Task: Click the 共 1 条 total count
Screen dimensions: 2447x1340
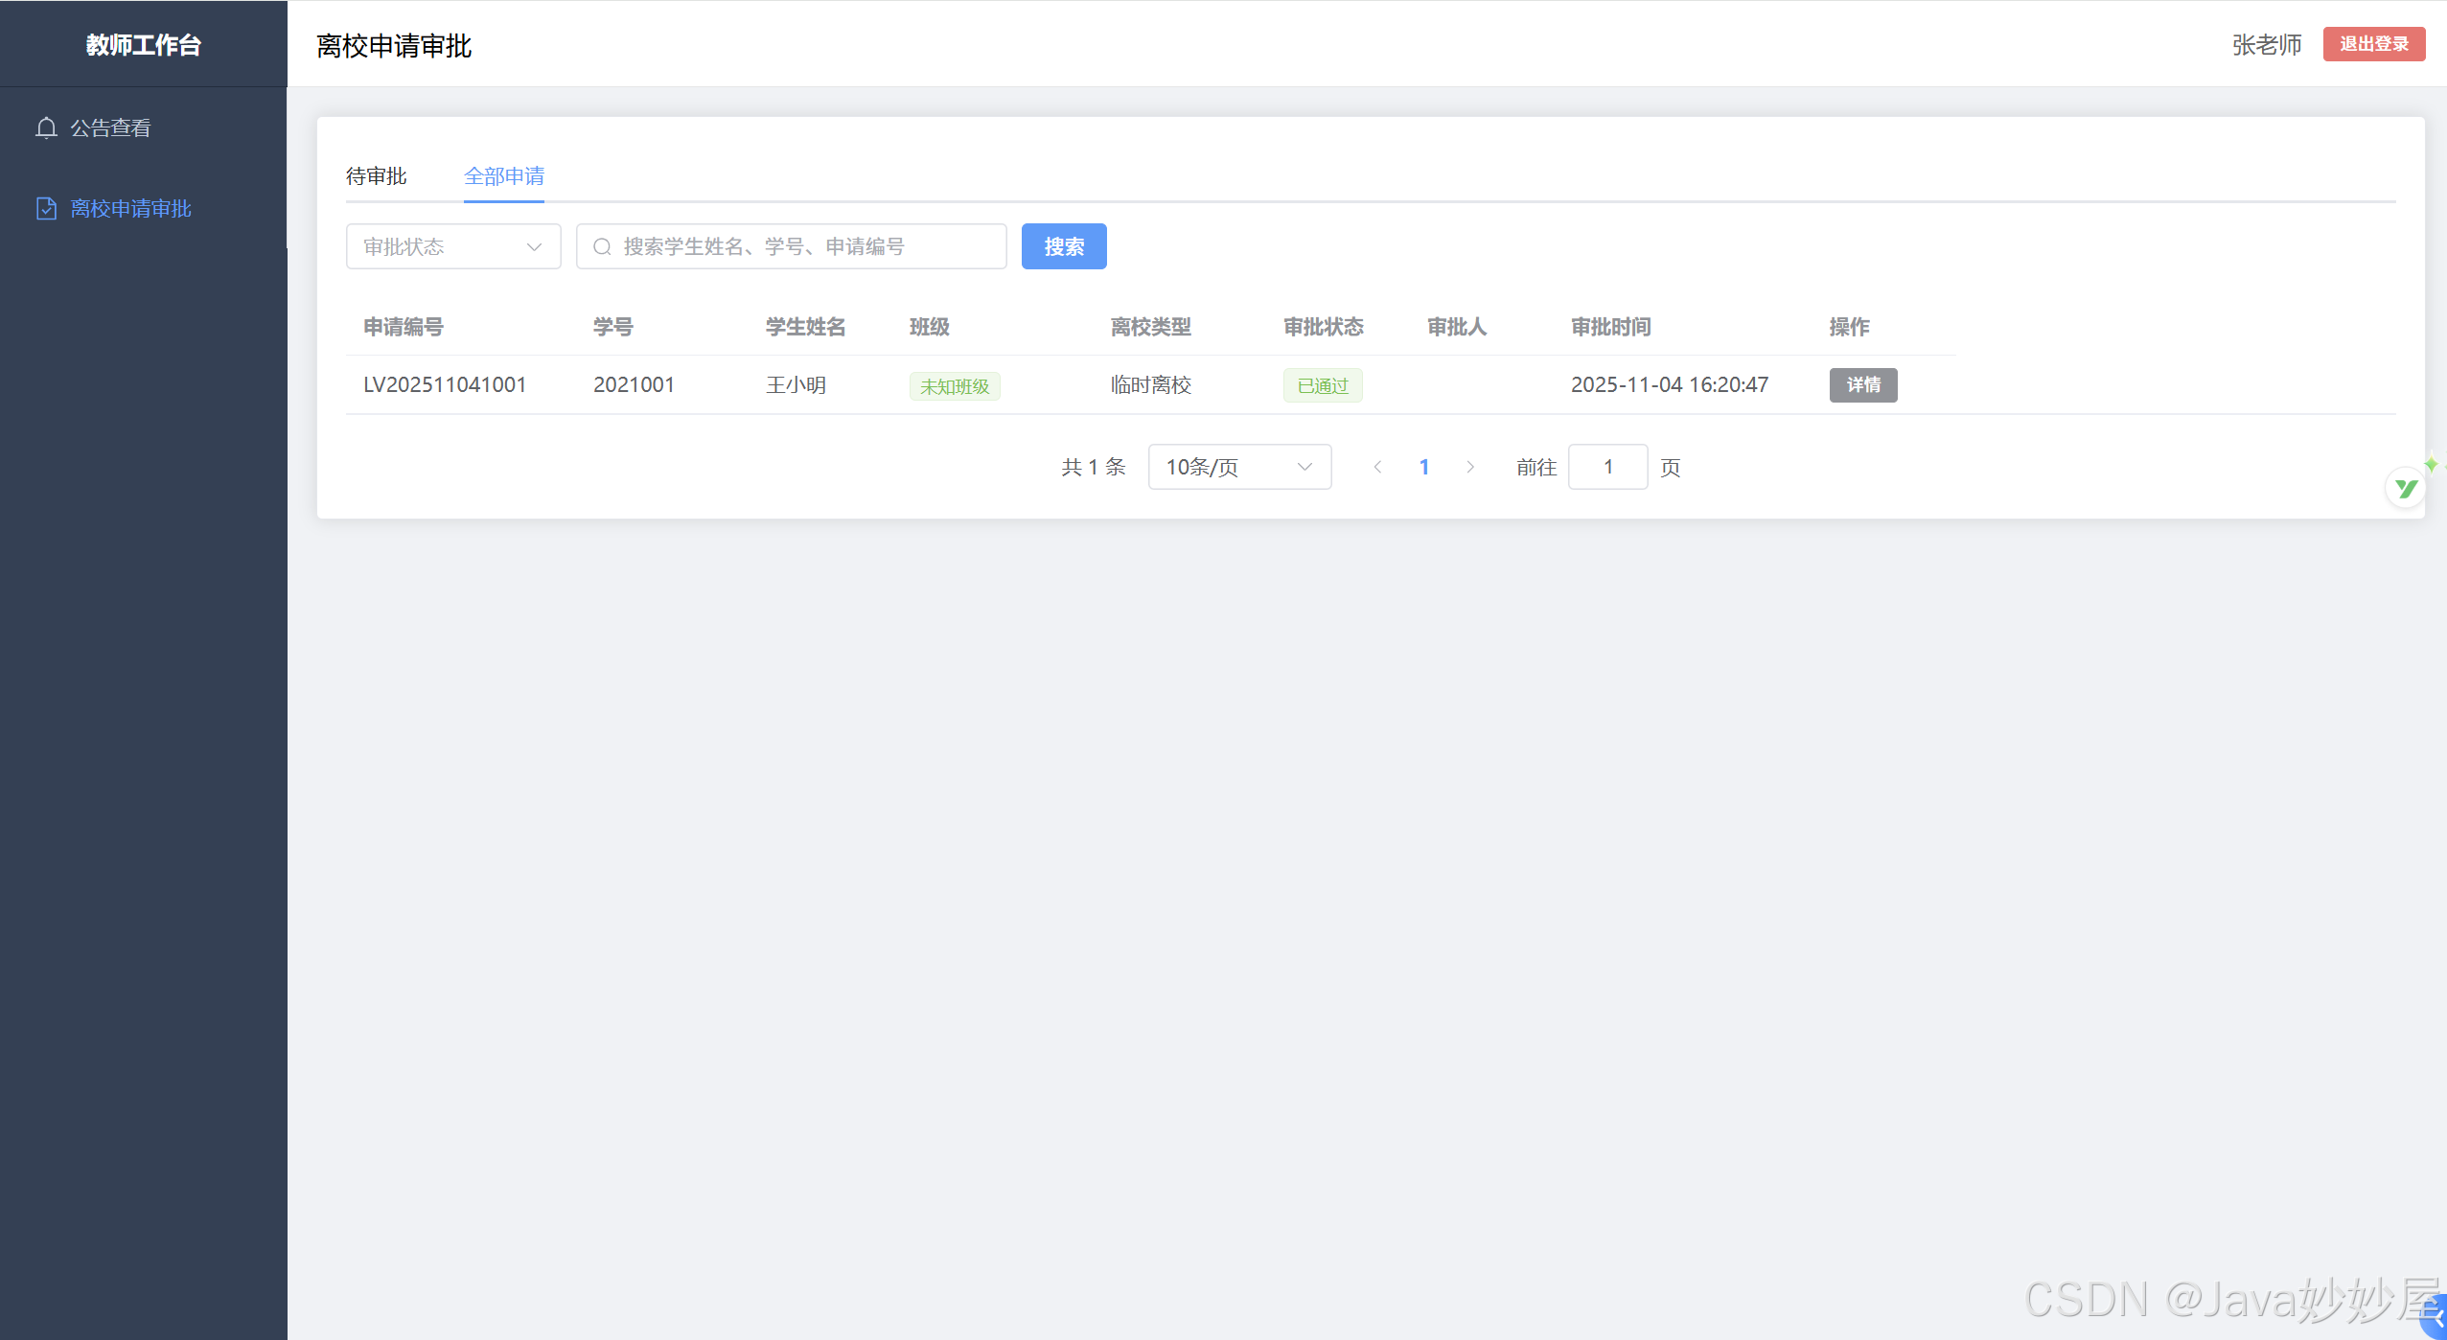Action: pos(1094,467)
